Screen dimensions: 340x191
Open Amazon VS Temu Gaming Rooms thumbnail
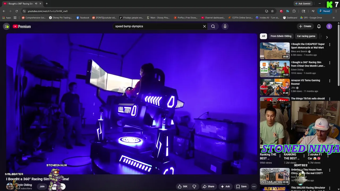(275, 87)
